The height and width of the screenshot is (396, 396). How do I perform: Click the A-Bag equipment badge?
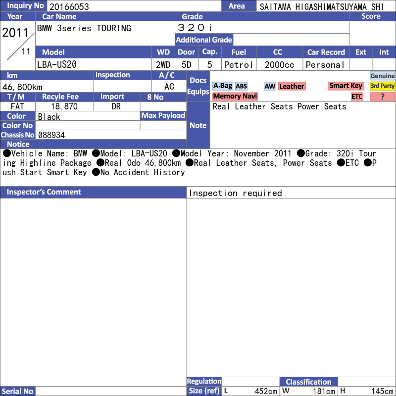pyautogui.click(x=222, y=86)
